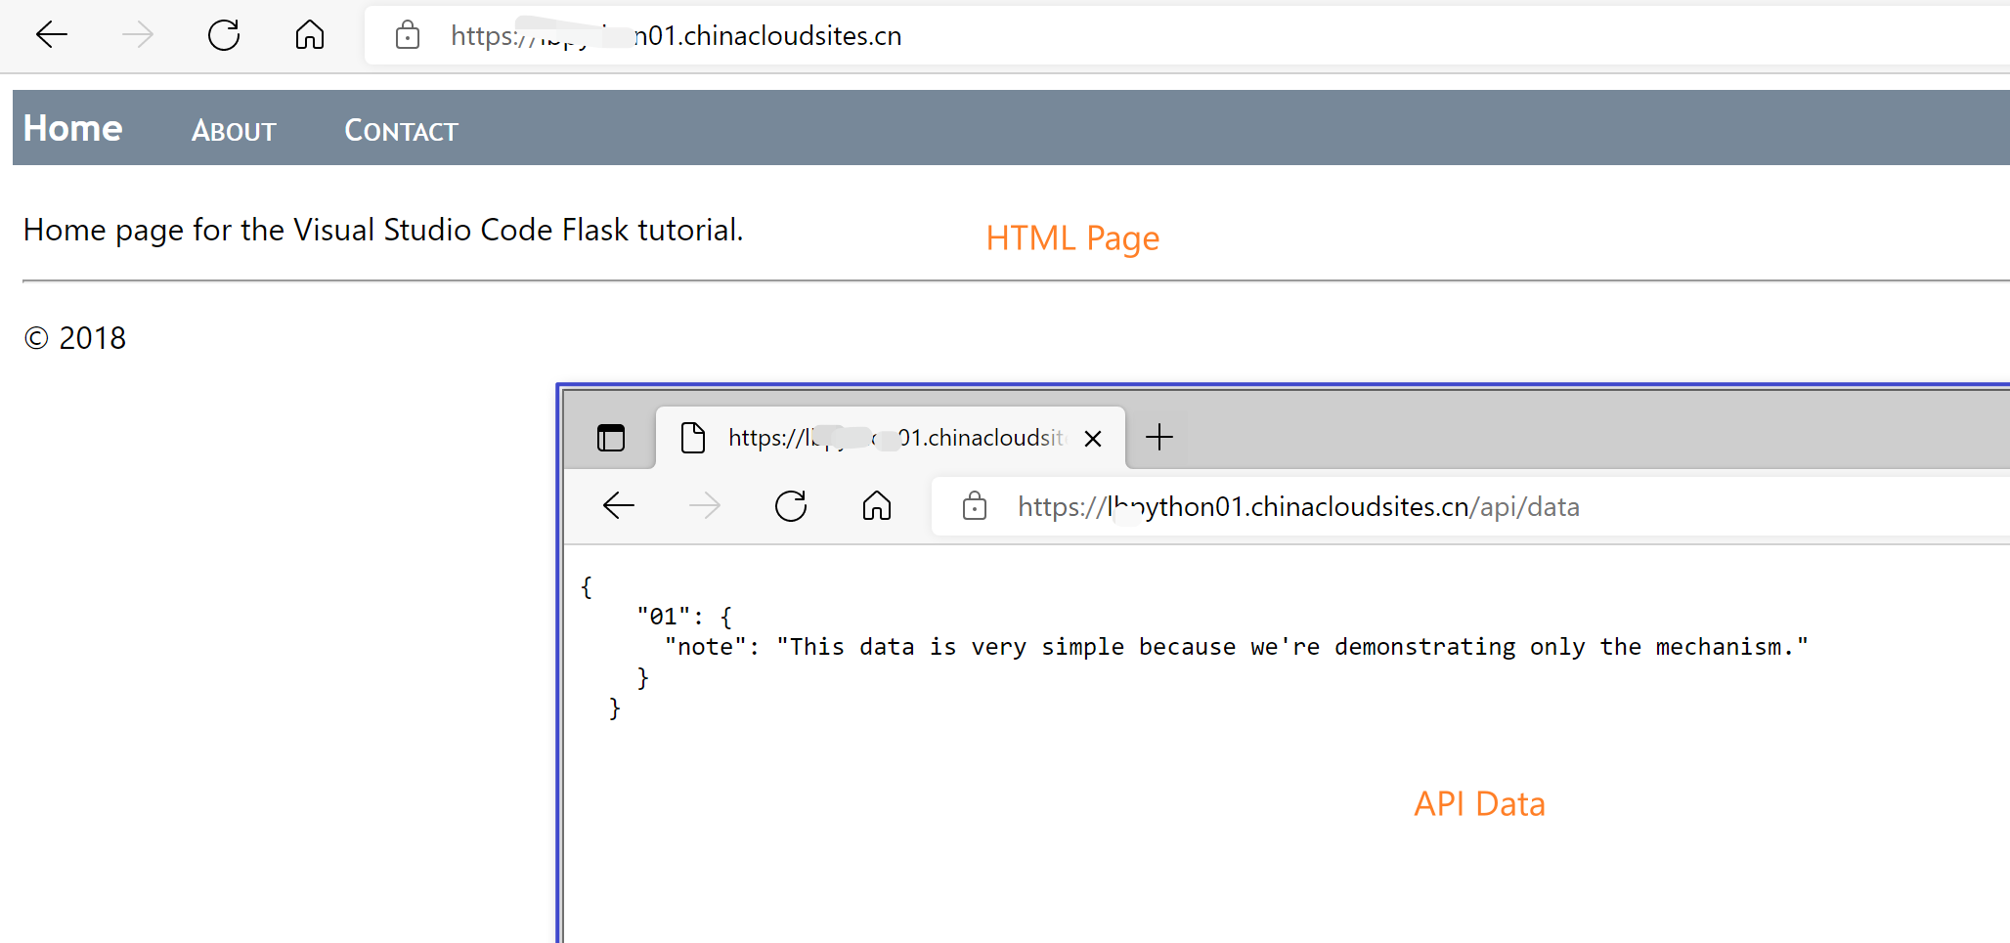Close the chinacloudsites tab
The image size is (2010, 943).
pos(1093,439)
